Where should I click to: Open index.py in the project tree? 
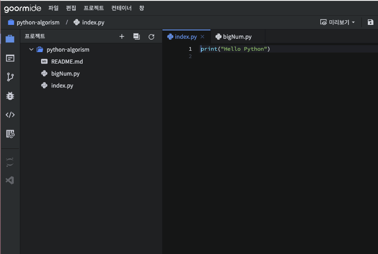click(62, 86)
